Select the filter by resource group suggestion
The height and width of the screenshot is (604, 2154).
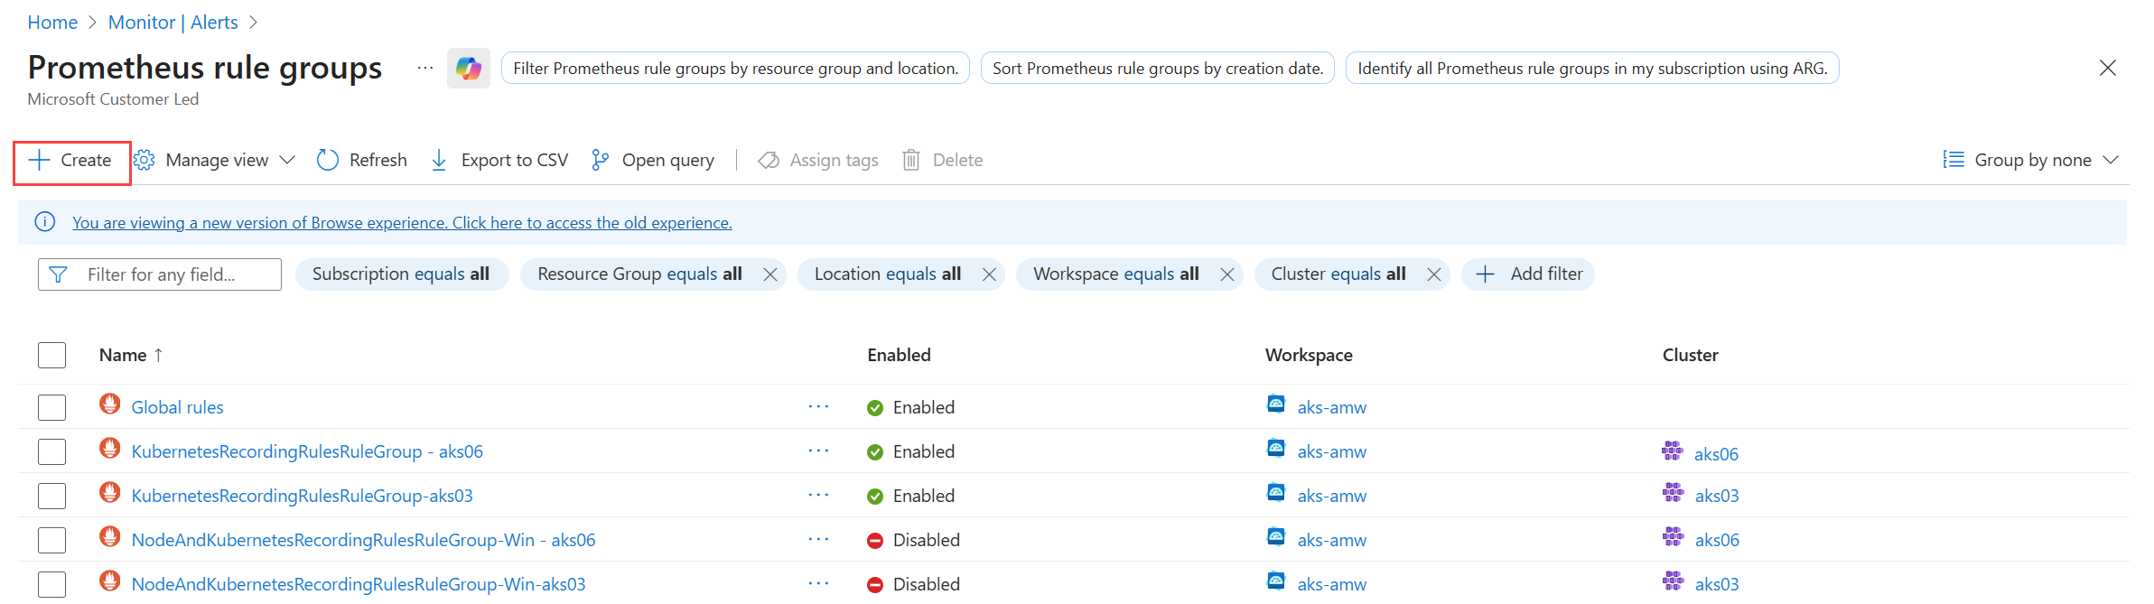coord(735,69)
